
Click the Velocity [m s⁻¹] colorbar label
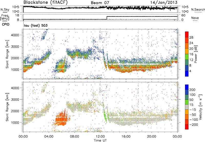click(200, 107)
